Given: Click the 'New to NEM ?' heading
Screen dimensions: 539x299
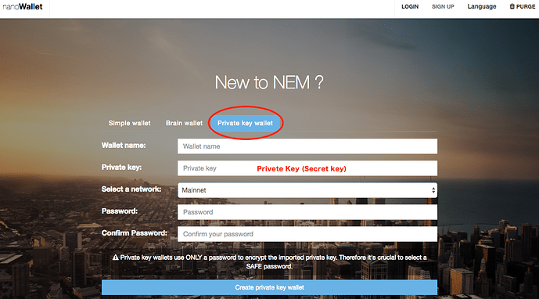Looking at the screenshot, I should point(269,83).
